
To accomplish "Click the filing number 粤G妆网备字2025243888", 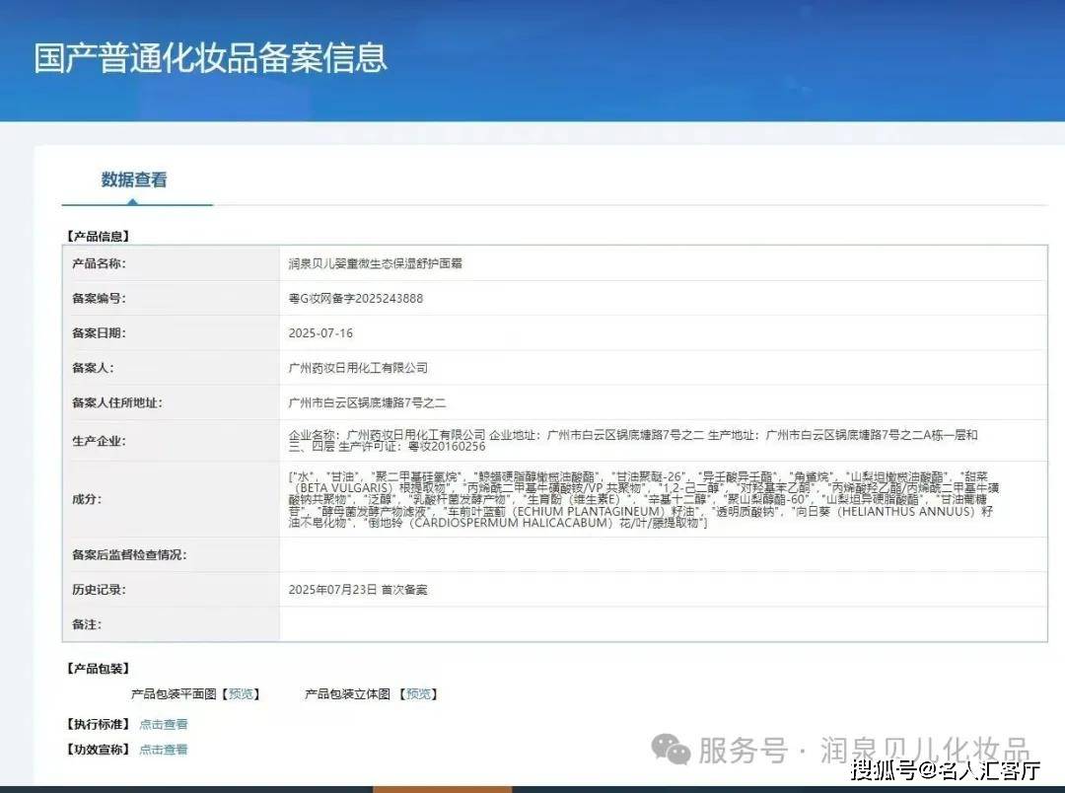I will point(355,298).
